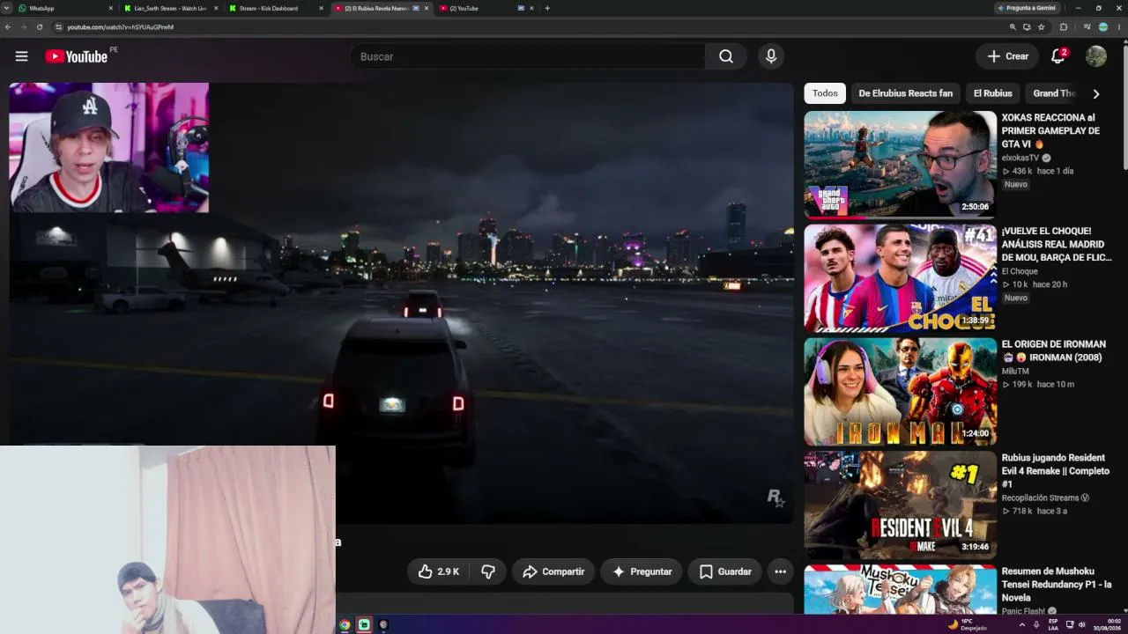Open more actions menu under video
The width and height of the screenshot is (1128, 634).
click(780, 571)
